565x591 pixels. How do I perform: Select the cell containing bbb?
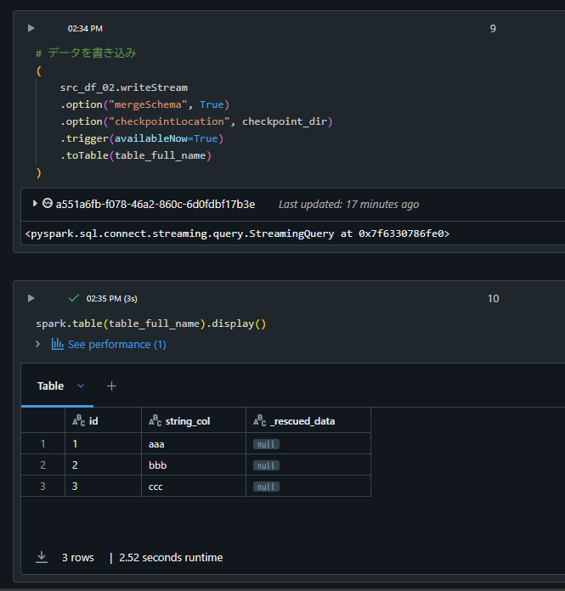pos(194,465)
